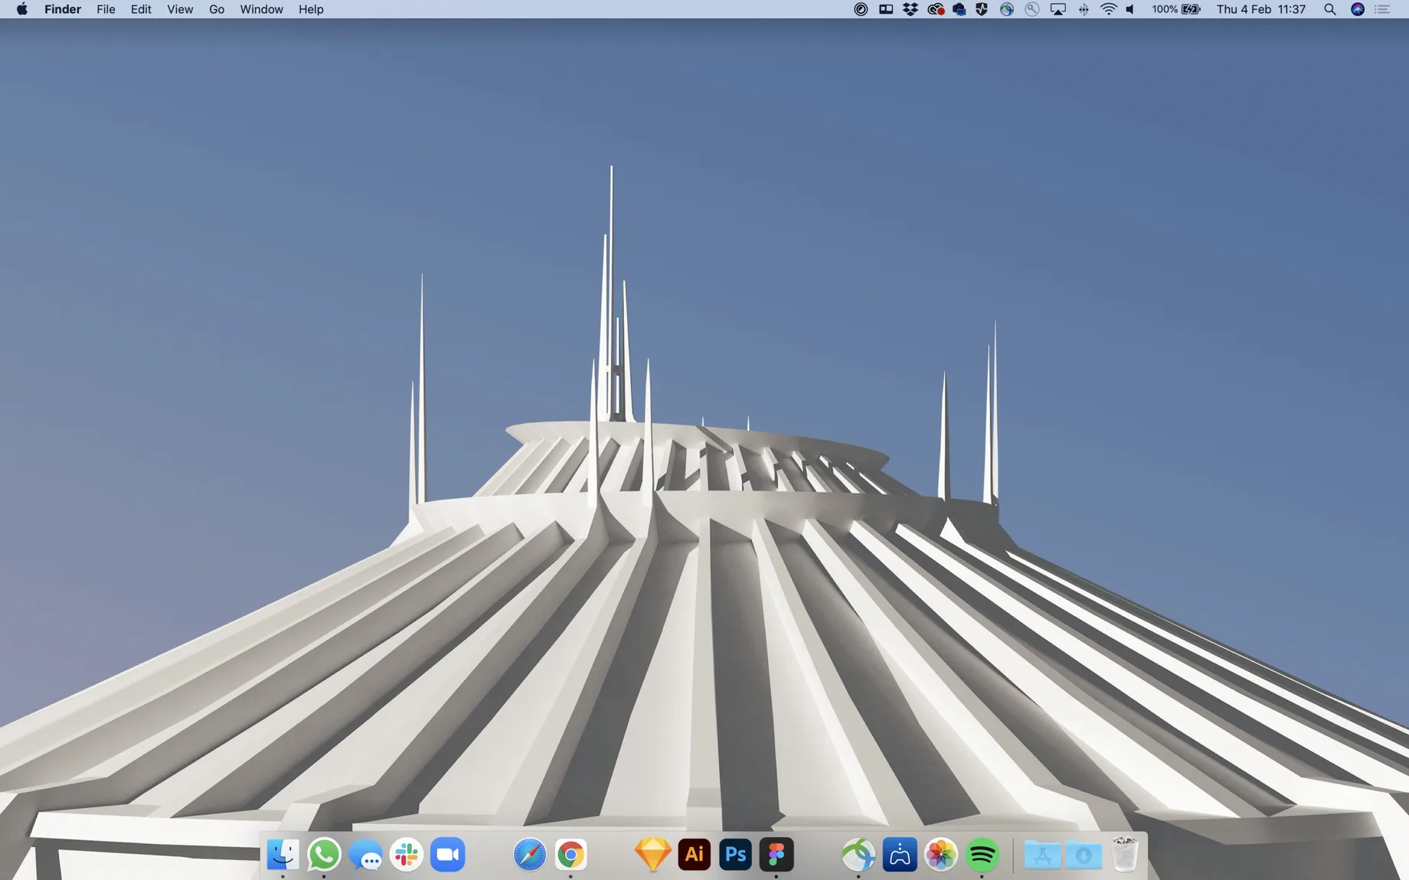
Task: Open the Window menu
Action: [261, 9]
